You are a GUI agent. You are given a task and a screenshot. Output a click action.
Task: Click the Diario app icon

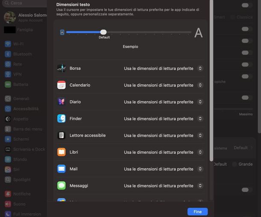coord(62,102)
